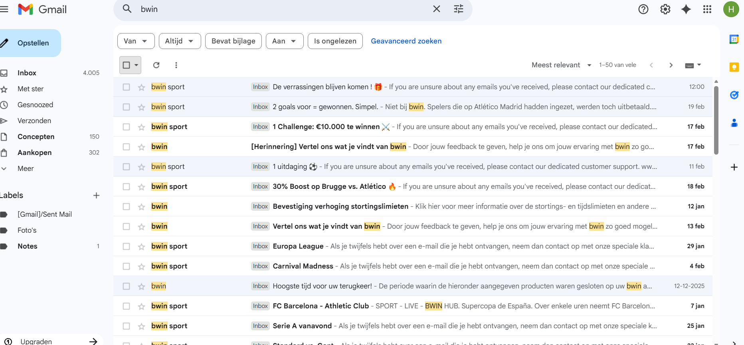Open the '1 uitdaging' email from 11 feb
Image resolution: width=744 pixels, height=345 pixels.
pyautogui.click(x=413, y=167)
